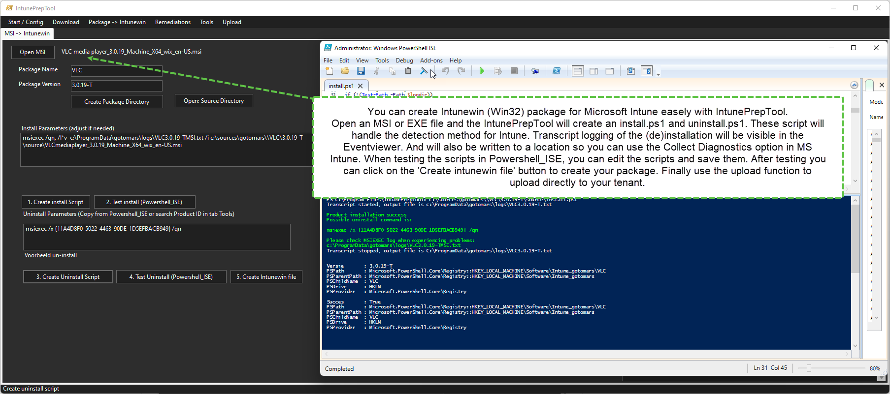Click Undo arrow in ISE toolbar

[445, 71]
